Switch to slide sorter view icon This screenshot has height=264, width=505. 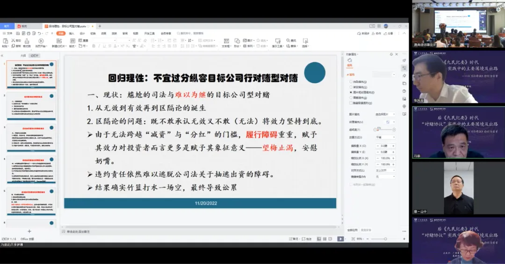(x=325, y=239)
